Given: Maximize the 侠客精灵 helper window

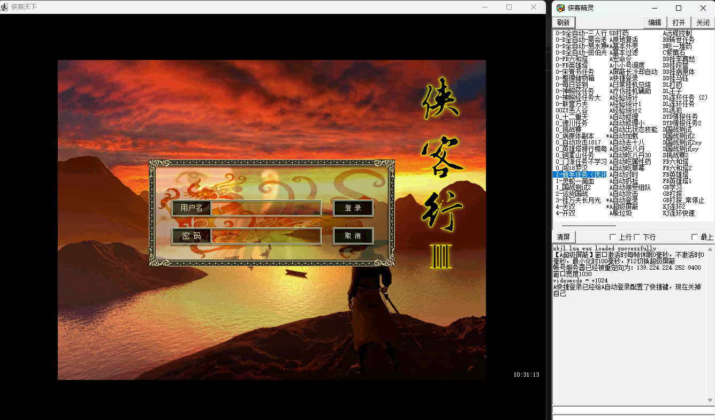Looking at the screenshot, I should point(679,8).
